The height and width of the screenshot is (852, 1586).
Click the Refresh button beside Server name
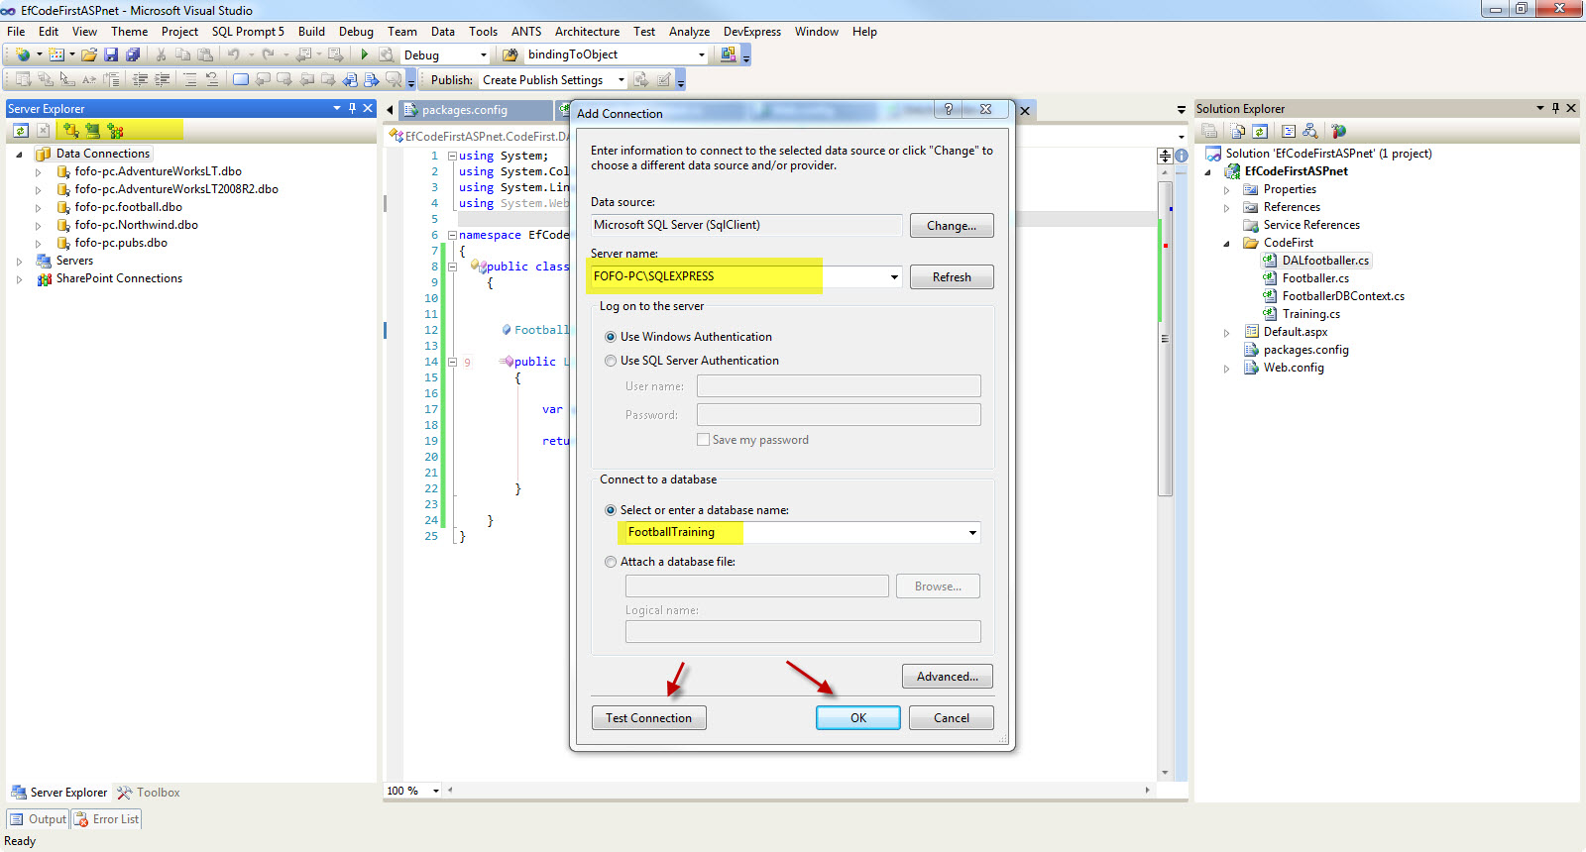pyautogui.click(x=952, y=277)
